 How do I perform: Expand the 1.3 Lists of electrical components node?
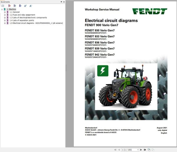(x=5, y=18)
